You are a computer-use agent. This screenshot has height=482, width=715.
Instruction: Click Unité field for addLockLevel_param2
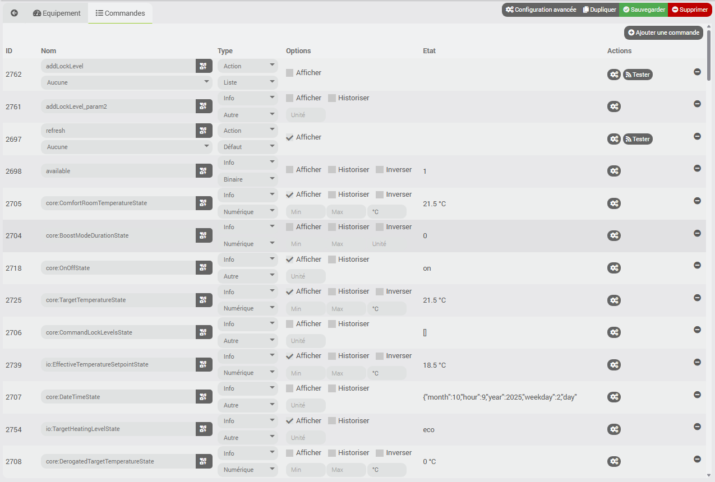pyautogui.click(x=306, y=115)
